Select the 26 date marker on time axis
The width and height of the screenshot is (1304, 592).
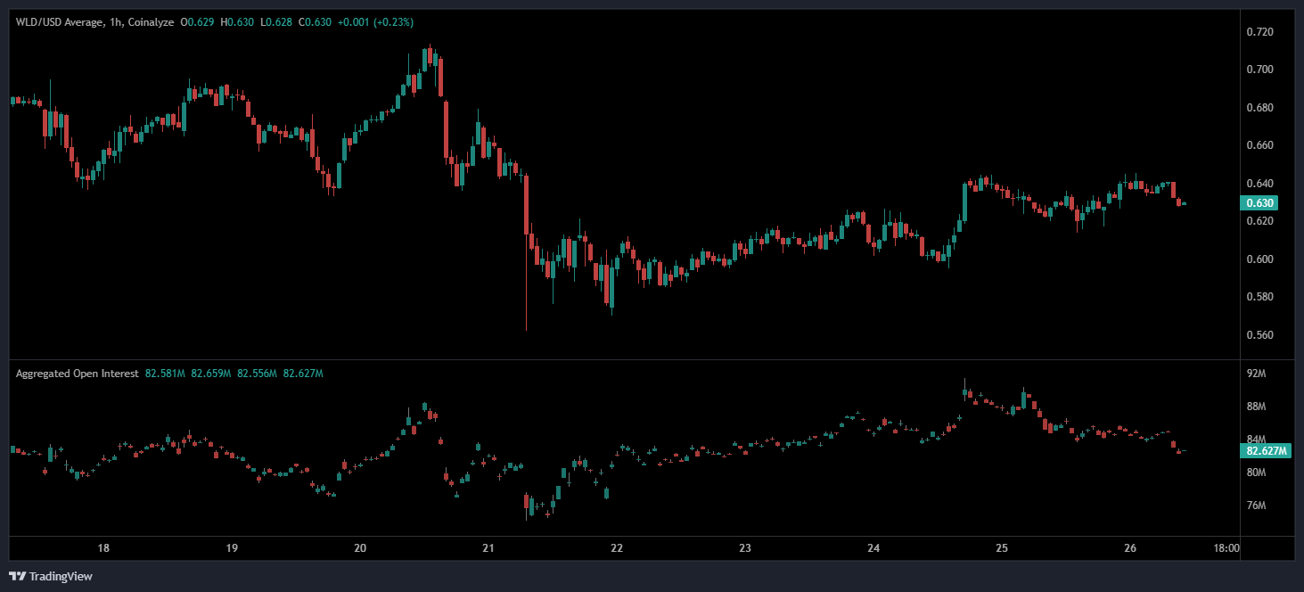tap(1129, 548)
